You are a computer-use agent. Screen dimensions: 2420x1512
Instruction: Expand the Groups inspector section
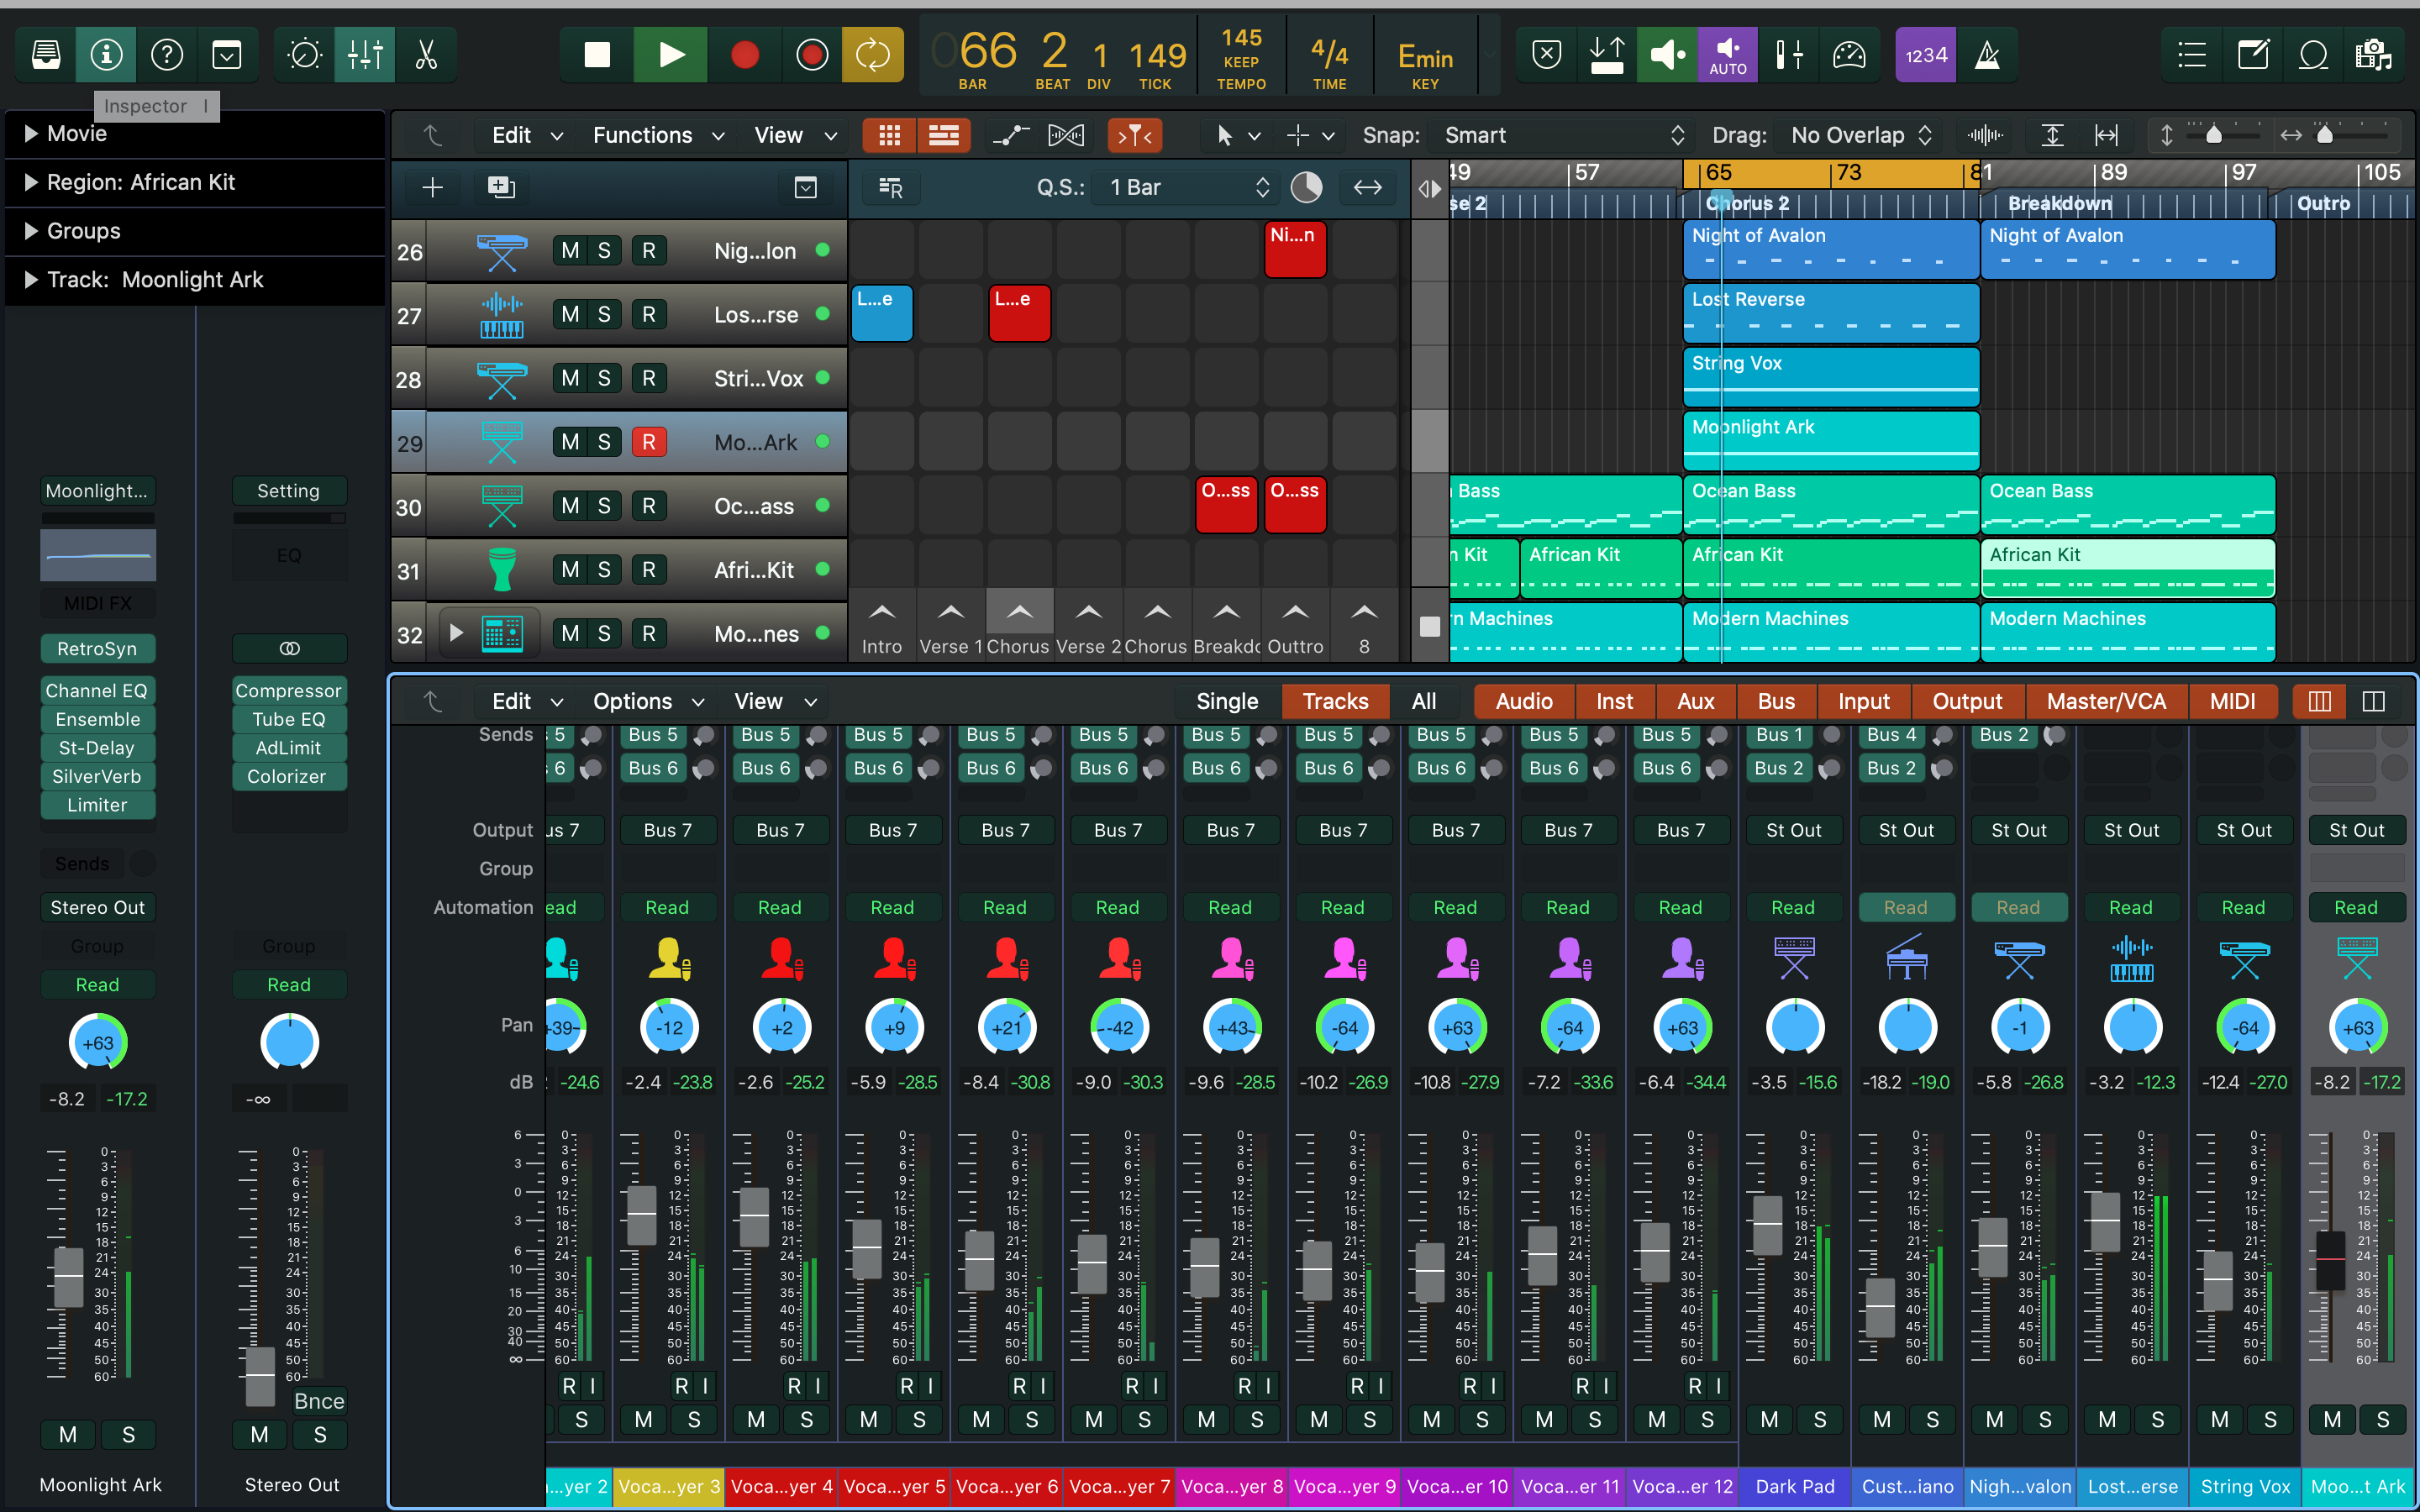pos(31,231)
